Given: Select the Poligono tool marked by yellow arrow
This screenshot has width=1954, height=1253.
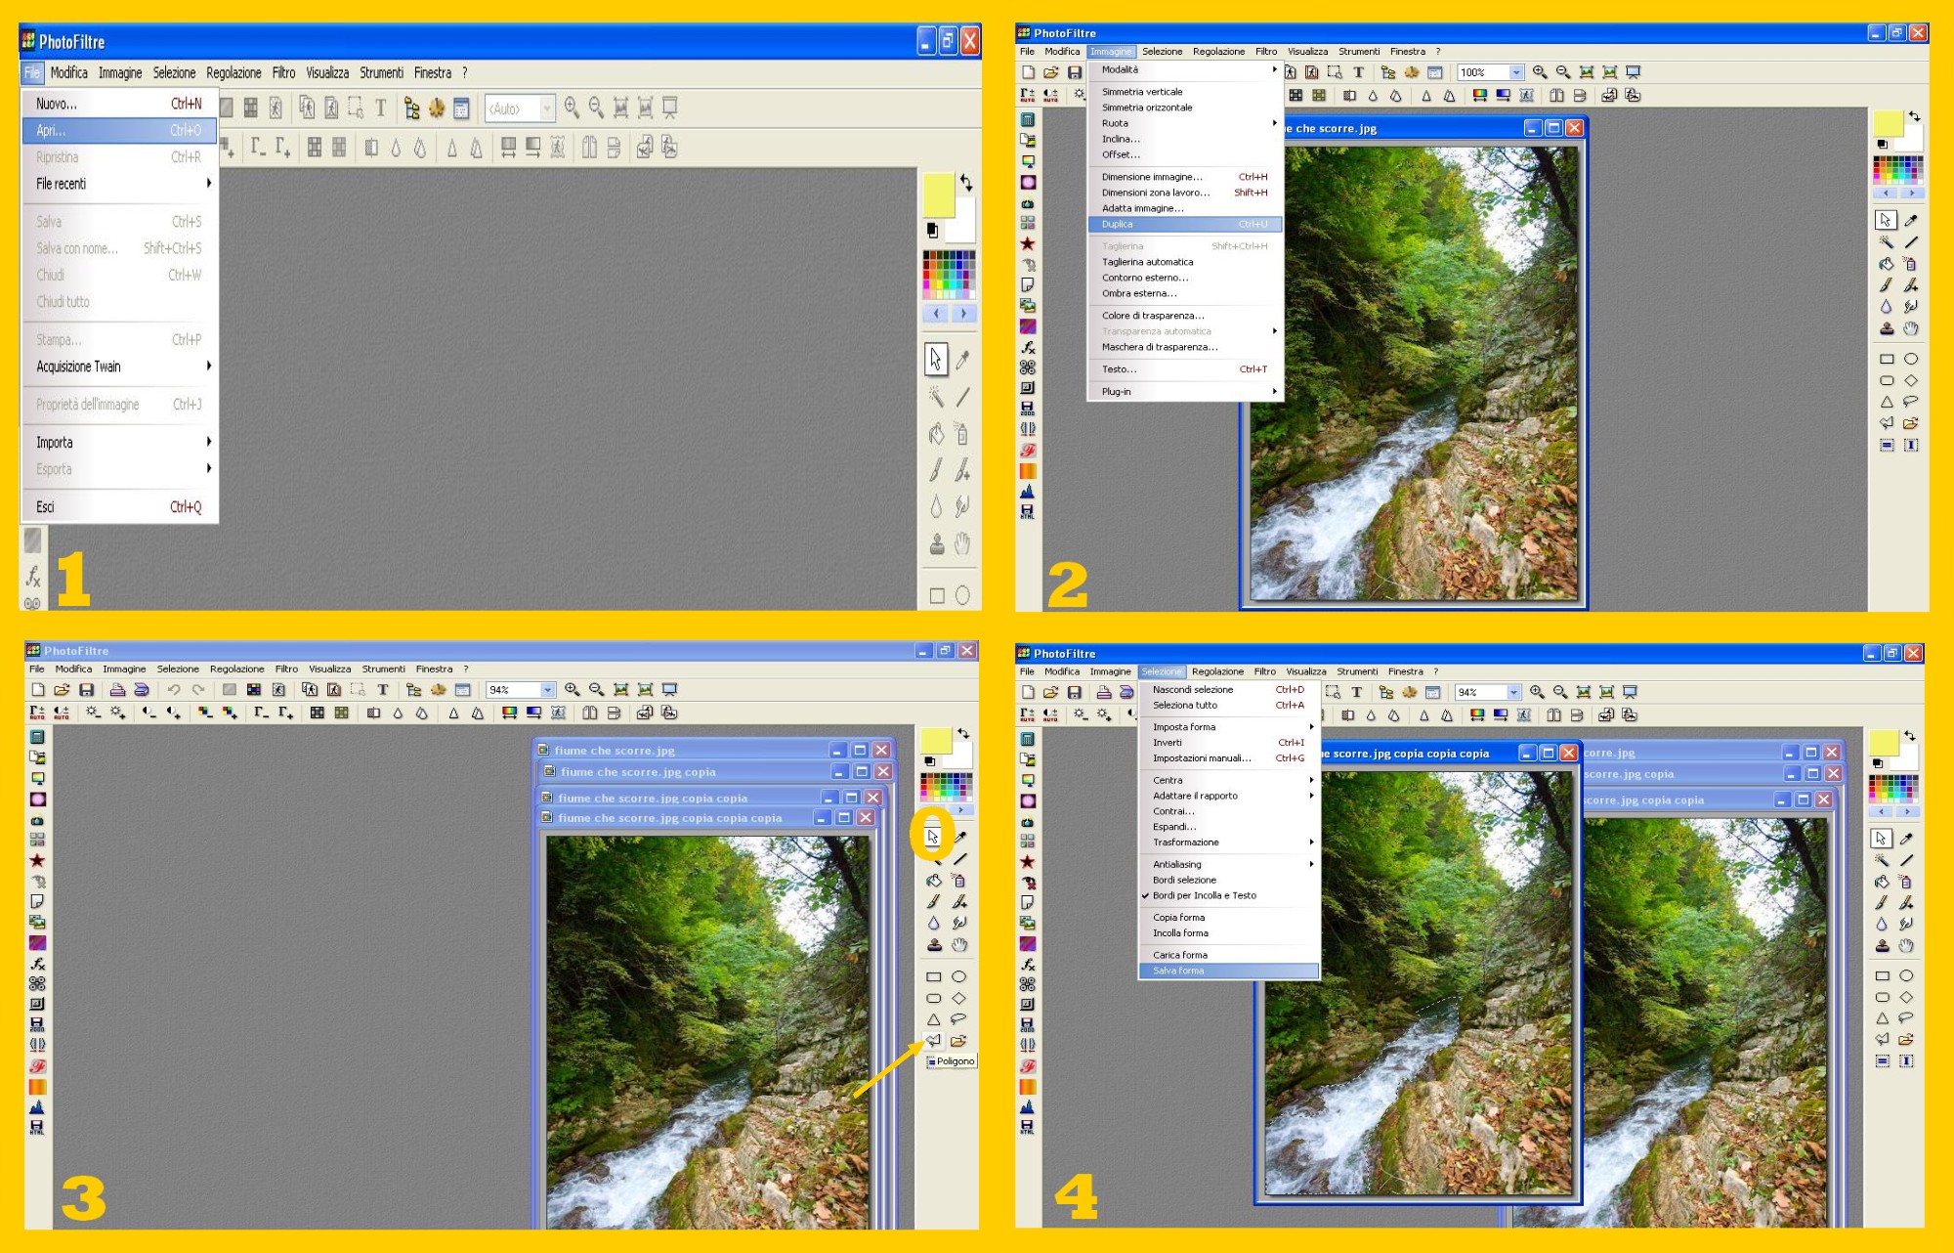Looking at the screenshot, I should (x=933, y=1041).
